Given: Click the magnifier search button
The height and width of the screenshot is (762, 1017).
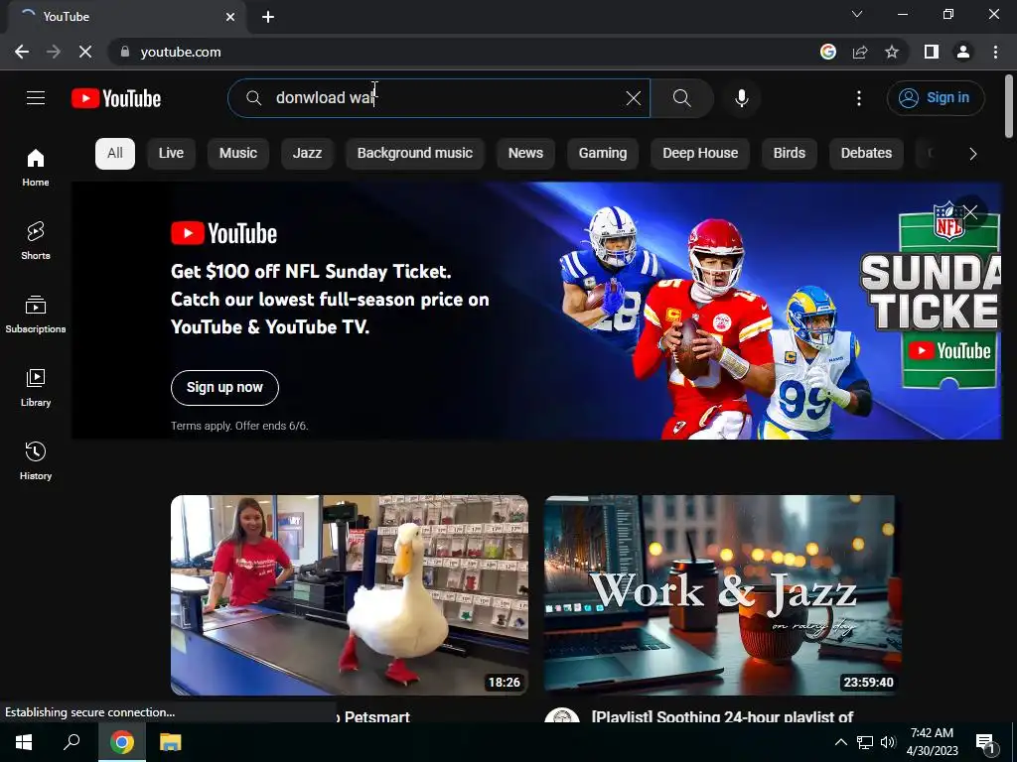Looking at the screenshot, I should click(681, 98).
